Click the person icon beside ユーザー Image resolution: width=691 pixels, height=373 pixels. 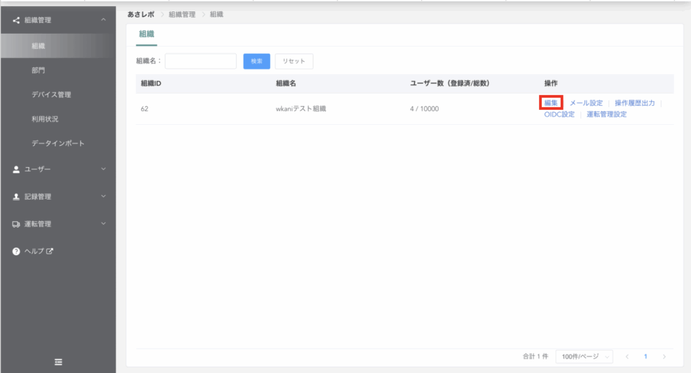pyautogui.click(x=16, y=169)
